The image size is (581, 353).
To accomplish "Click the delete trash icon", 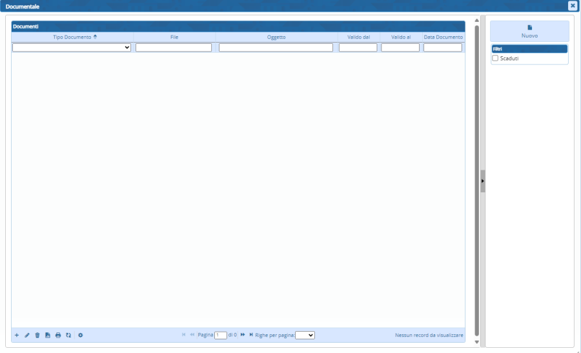I will coord(37,335).
